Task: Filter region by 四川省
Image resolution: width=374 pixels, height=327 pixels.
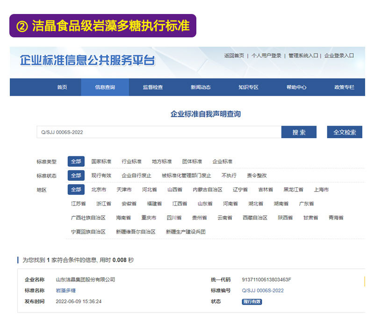Action: 174,218
